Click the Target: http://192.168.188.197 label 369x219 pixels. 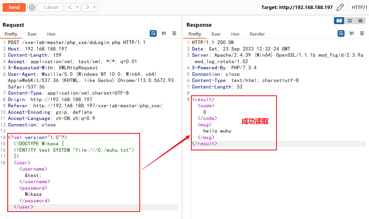pos(297,7)
